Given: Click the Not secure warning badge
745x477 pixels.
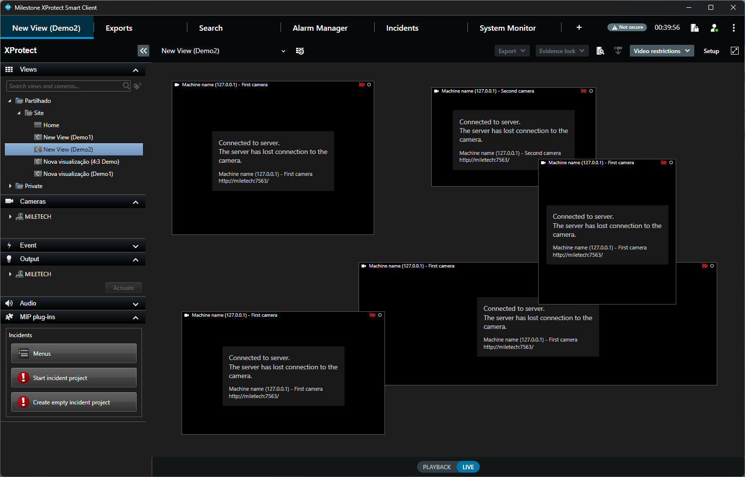Looking at the screenshot, I should pos(627,27).
